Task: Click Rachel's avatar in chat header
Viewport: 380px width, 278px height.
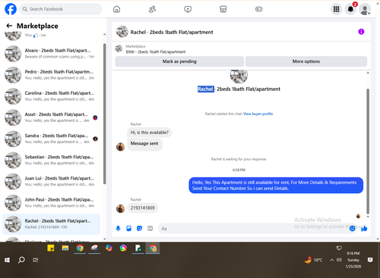Action: (122, 32)
